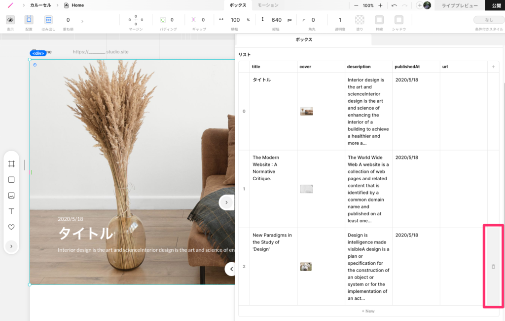Select 'New Paradigms in the Study' cell

click(x=273, y=267)
